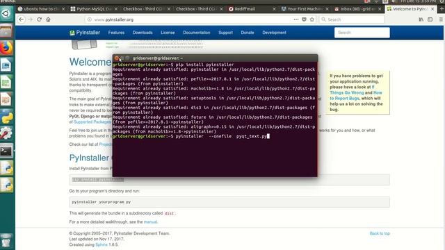The height and width of the screenshot is (250, 445).
Task: Open the Files icon in Ubuntu launcher
Action: (x=6, y=31)
